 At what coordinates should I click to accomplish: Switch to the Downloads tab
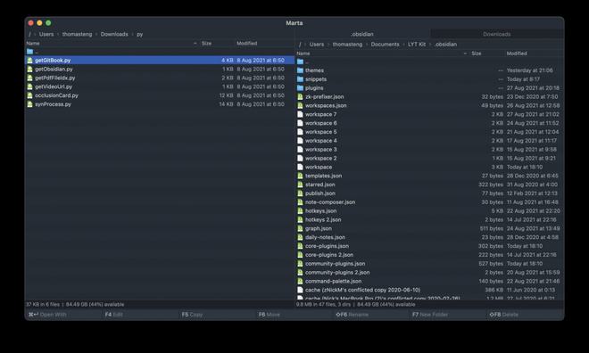[496, 34]
